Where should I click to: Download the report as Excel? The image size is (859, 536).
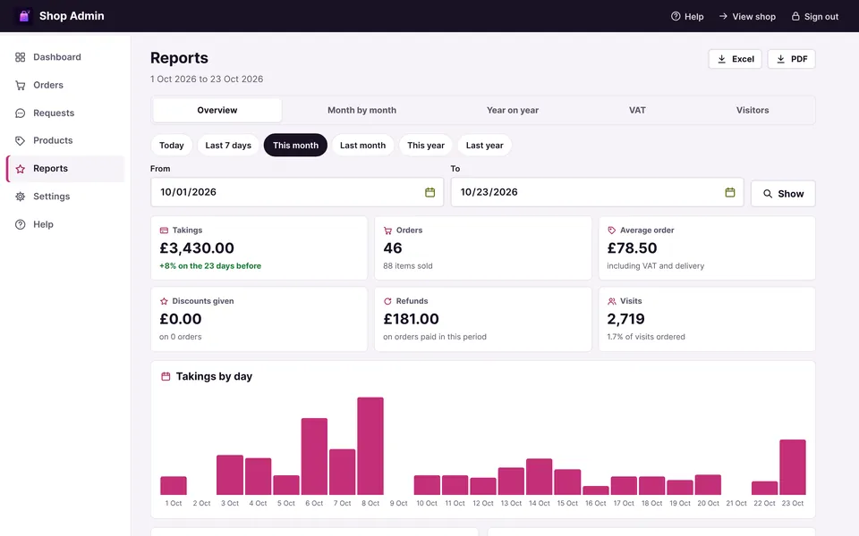coord(736,59)
